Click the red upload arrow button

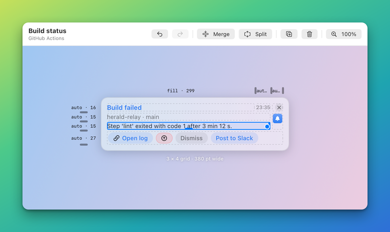164,138
